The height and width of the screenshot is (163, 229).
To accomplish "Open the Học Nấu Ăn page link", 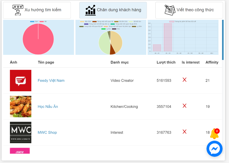I will [48, 107].
